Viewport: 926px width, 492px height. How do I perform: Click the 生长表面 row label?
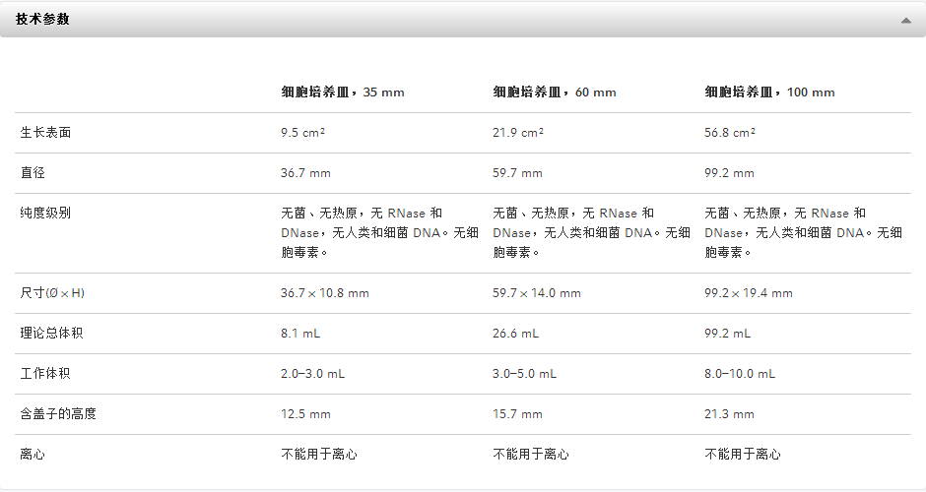point(45,133)
